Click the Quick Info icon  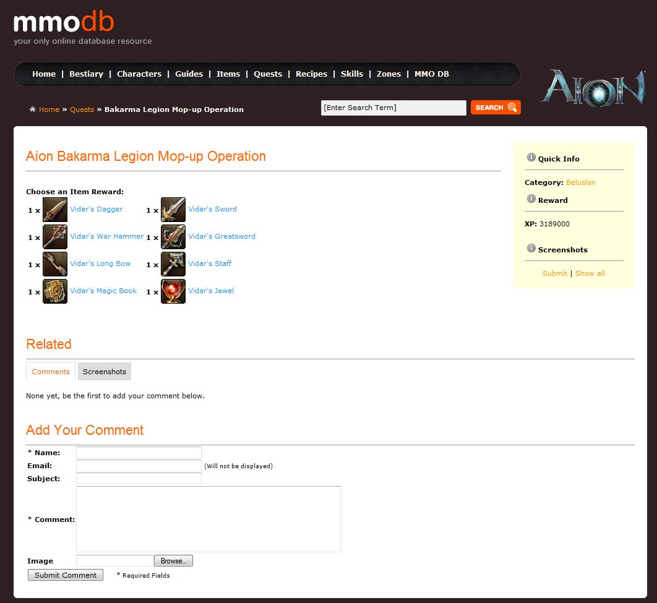pos(531,158)
